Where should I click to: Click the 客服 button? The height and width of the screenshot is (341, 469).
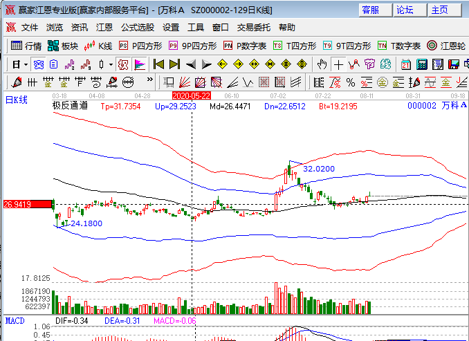[x=376, y=10]
